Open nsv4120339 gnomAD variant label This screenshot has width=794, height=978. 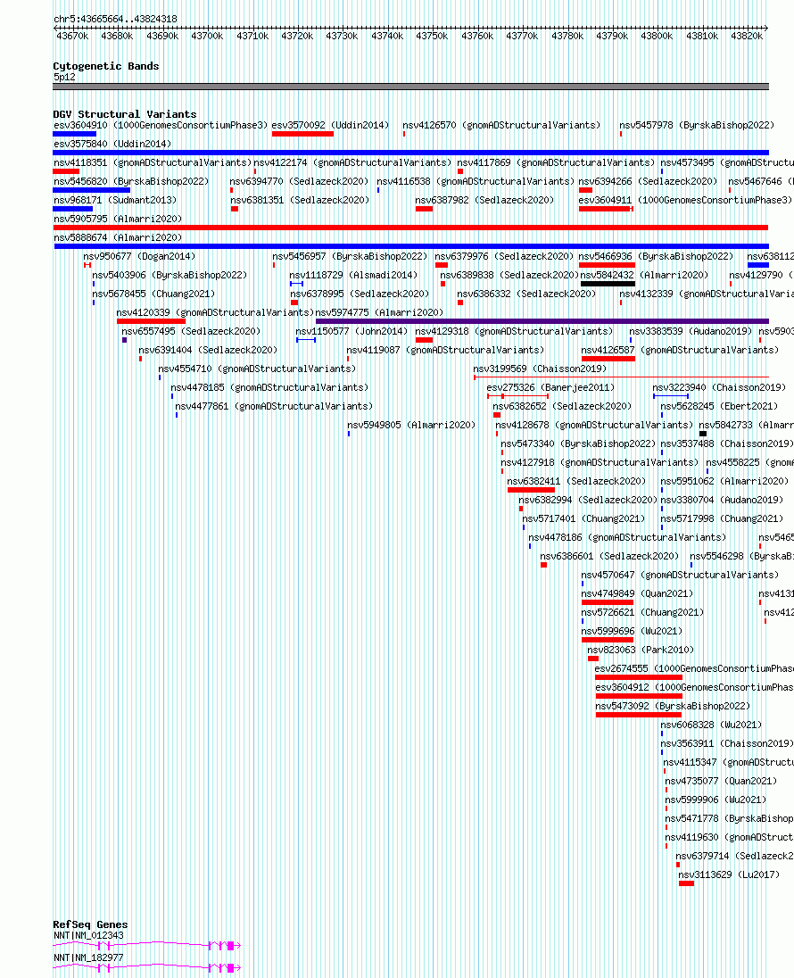[x=215, y=311]
